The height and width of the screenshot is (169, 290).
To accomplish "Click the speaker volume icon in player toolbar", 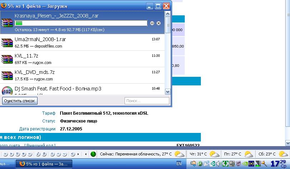I will tap(73, 154).
